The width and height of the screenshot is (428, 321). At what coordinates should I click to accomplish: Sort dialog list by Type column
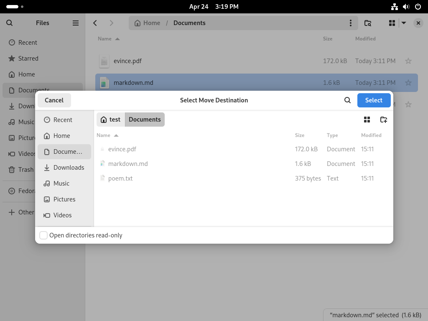coord(332,135)
